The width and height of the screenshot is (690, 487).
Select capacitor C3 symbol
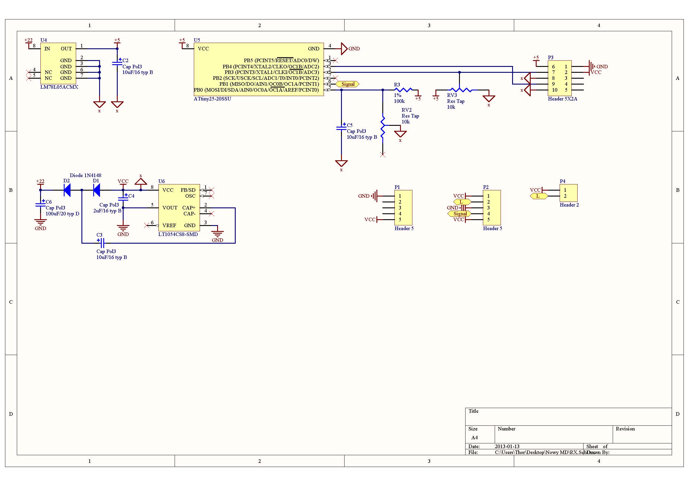101,242
